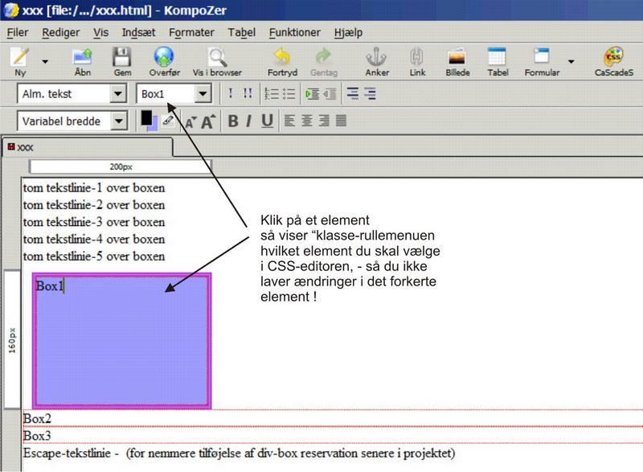Switch to the xxx document tab
Screen dimensions: 643x472
point(26,148)
